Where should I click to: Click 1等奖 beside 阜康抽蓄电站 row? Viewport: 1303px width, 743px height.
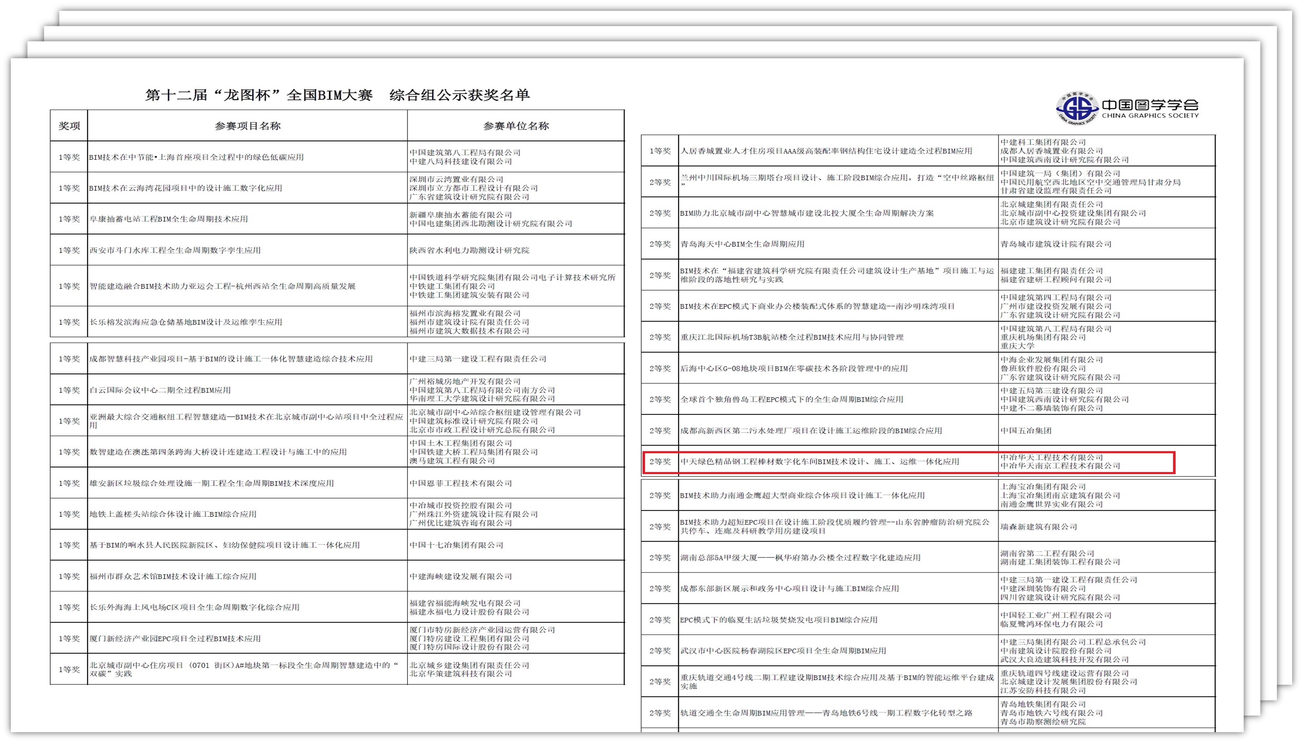point(69,219)
